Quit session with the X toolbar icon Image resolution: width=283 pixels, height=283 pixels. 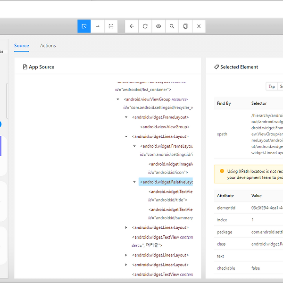coord(199,26)
